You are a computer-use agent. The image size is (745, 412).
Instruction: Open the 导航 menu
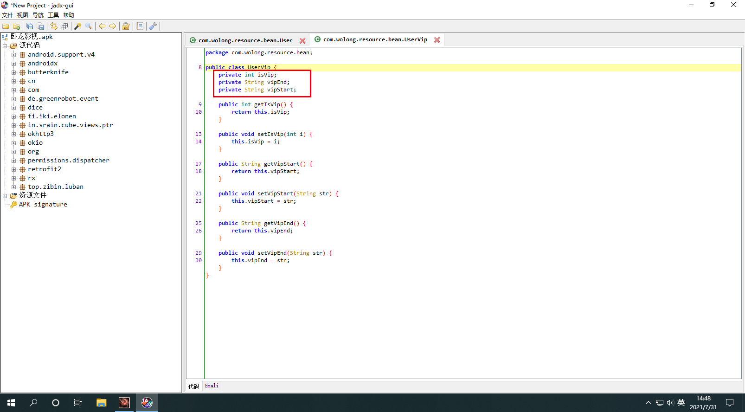tap(38, 15)
